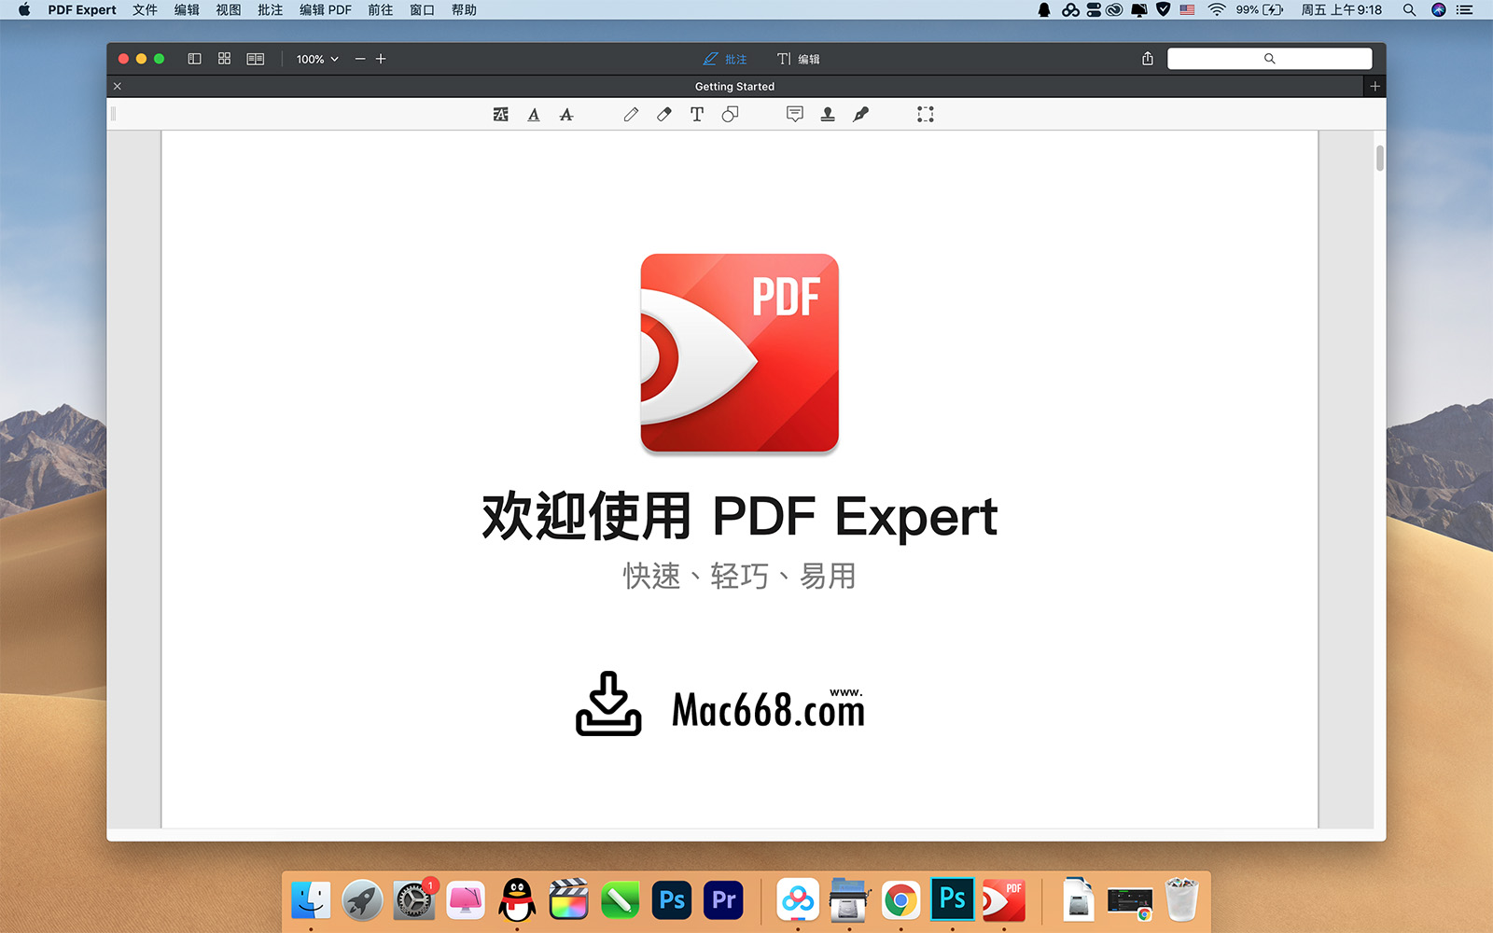Click the PDF Expert logo in document
1493x933 pixels.
pyautogui.click(x=739, y=354)
